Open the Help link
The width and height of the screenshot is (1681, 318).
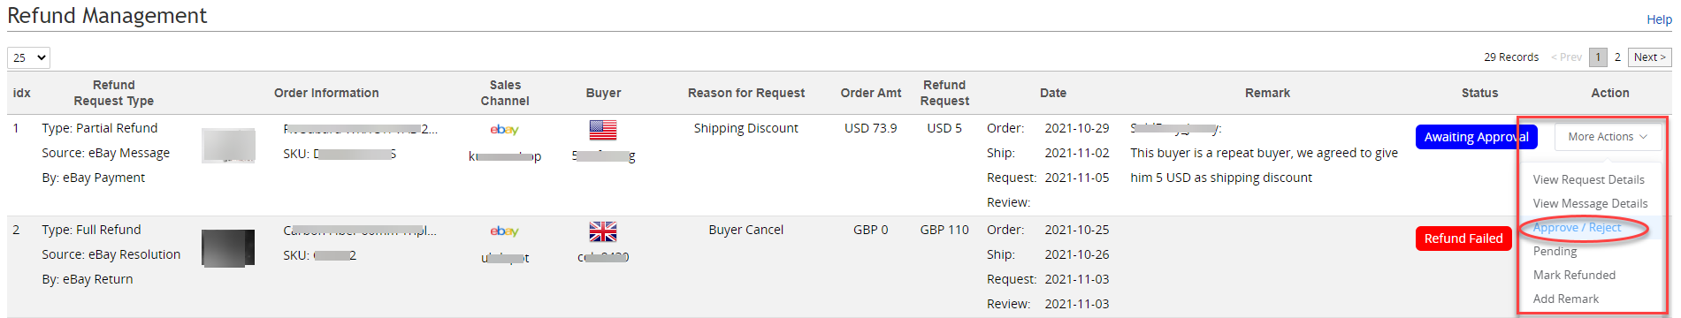tap(1659, 19)
